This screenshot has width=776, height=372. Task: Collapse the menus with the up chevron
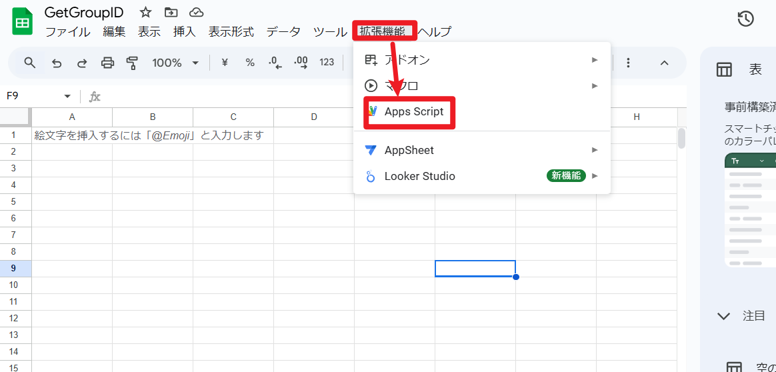[x=665, y=63]
